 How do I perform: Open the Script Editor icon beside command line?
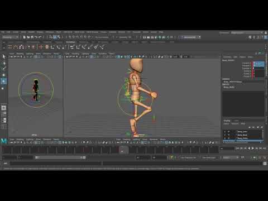pyautogui.click(x=265, y=164)
